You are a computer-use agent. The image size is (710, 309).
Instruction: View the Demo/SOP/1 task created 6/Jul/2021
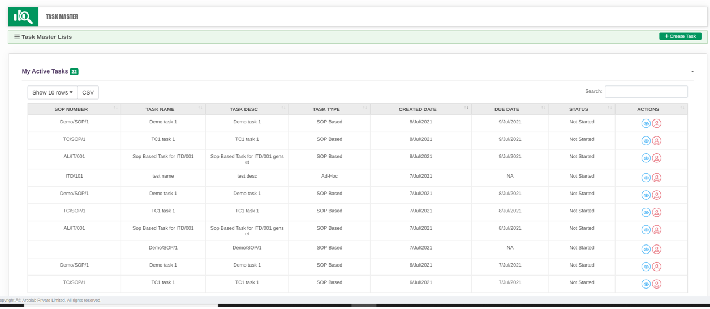click(x=646, y=267)
